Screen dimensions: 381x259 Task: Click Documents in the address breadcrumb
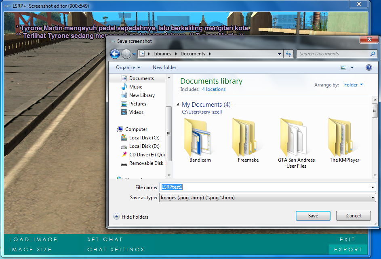pyautogui.click(x=193, y=54)
